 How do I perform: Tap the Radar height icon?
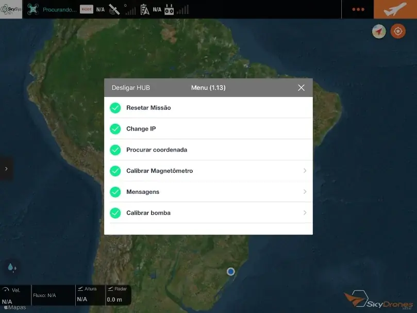(x=110, y=289)
